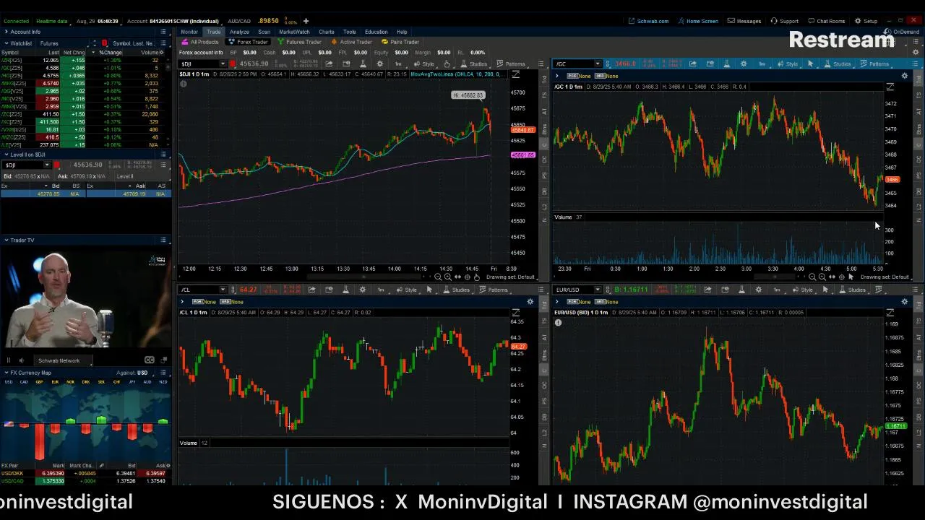This screenshot has height=520, width=925.
Task: Open the Active Trader sub-tab
Action: point(352,42)
